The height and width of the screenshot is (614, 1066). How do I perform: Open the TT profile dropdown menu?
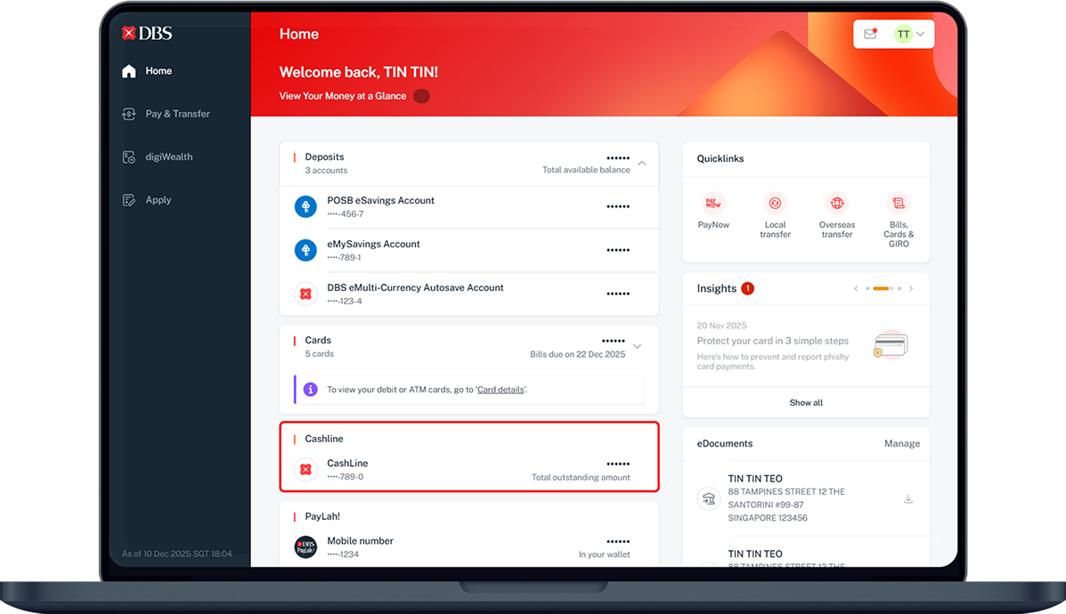(909, 35)
